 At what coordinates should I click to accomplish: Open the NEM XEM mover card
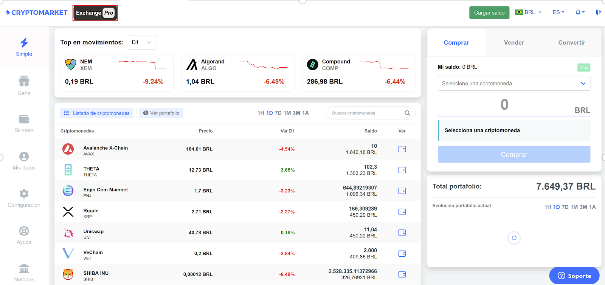tap(117, 73)
